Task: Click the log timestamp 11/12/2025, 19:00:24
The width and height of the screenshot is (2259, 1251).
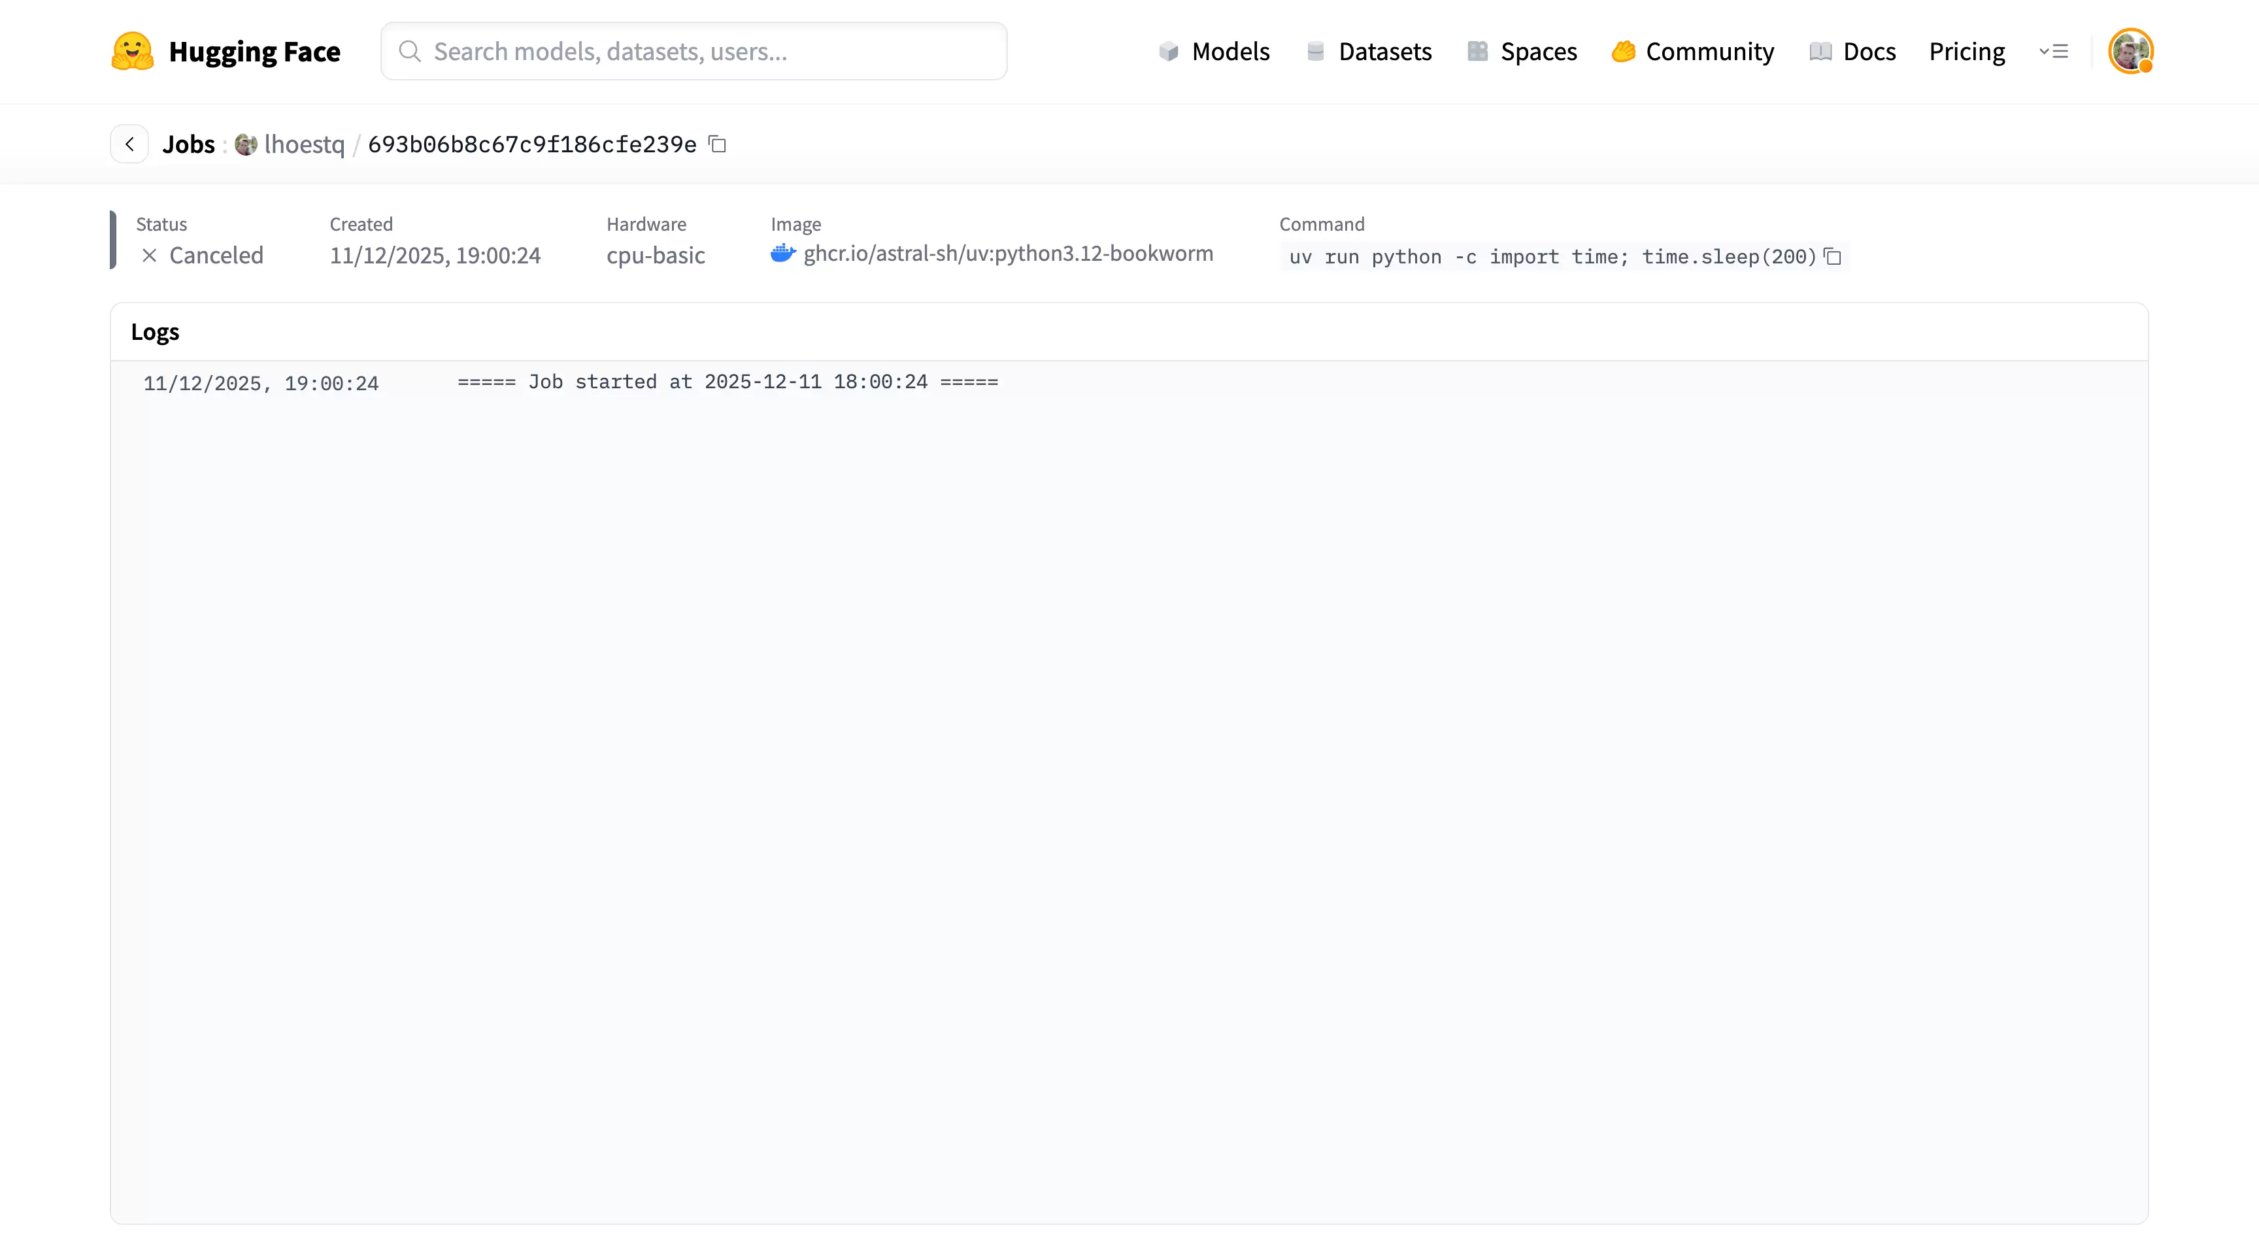Action: pos(261,383)
